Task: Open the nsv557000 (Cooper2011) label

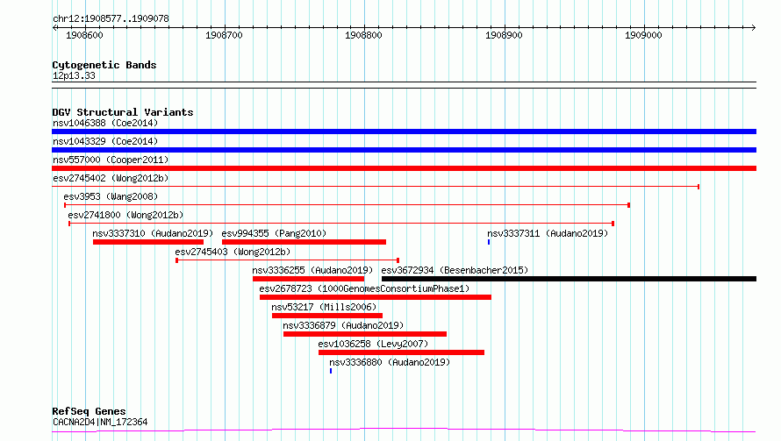Action: pos(111,160)
